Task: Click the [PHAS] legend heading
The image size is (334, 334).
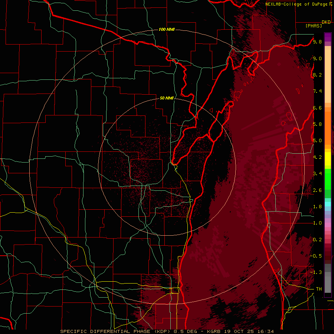Action: pos(314,26)
